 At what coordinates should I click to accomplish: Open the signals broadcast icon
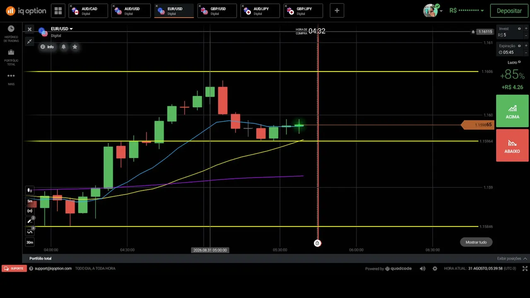(x=30, y=211)
